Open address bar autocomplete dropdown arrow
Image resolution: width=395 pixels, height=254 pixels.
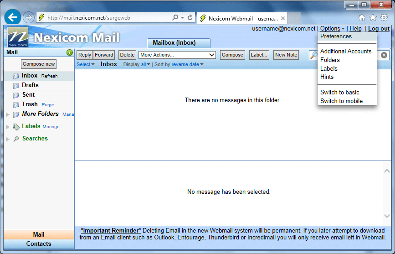pos(183,18)
